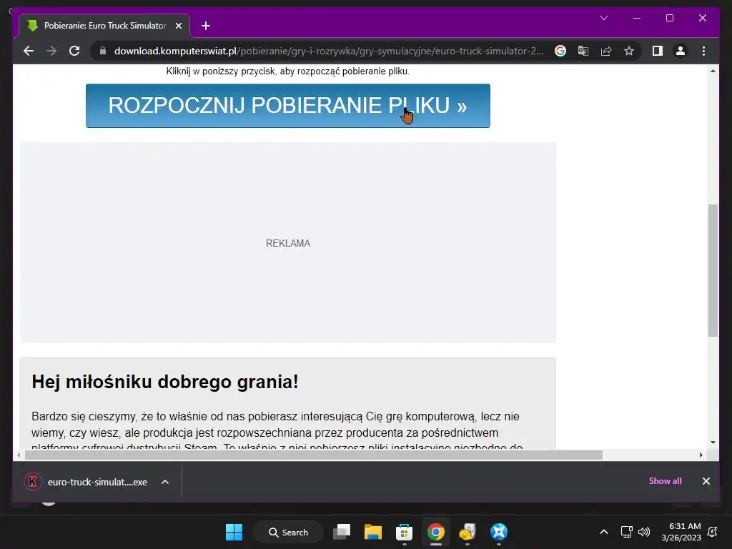This screenshot has height=549, width=732.
Task: Click the blue pinwheel taskbar app icon
Action: (x=498, y=532)
